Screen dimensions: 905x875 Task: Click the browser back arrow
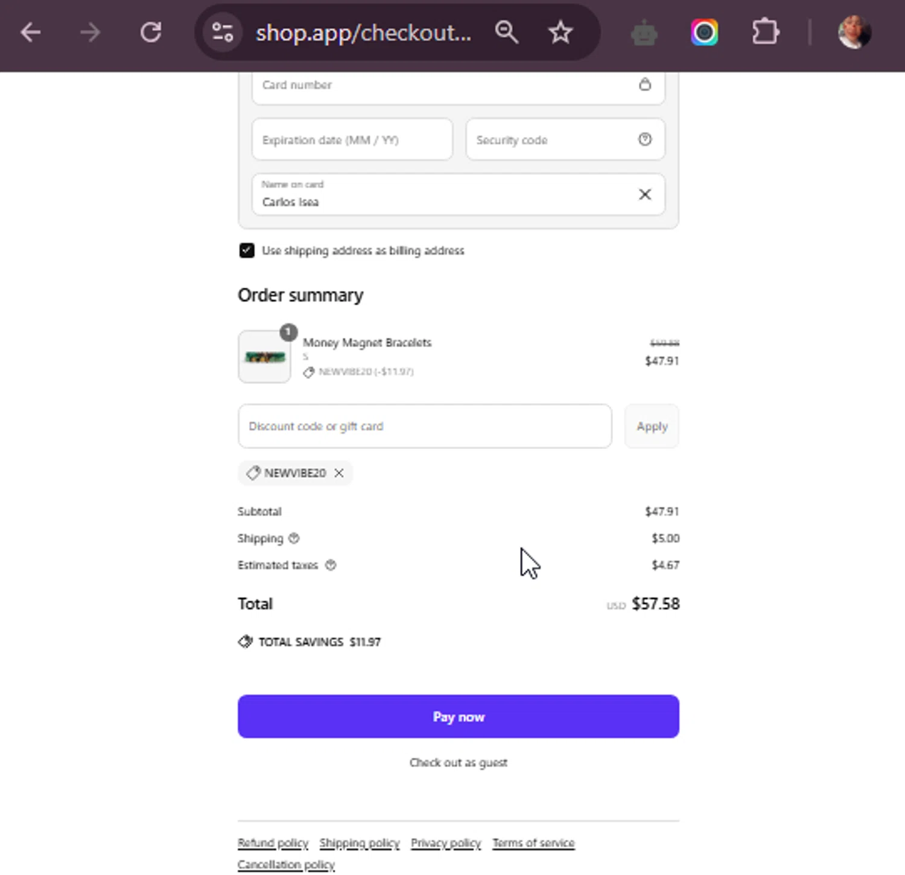click(30, 32)
